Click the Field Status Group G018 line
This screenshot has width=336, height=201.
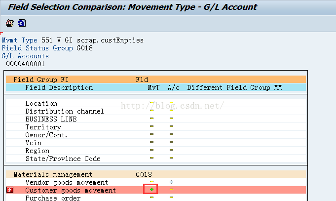coord(47,48)
